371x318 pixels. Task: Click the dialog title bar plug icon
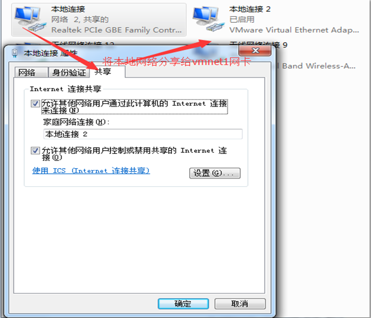click(x=15, y=53)
